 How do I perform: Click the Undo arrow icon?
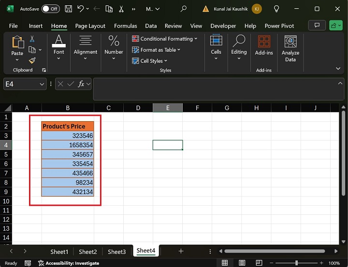81,9
